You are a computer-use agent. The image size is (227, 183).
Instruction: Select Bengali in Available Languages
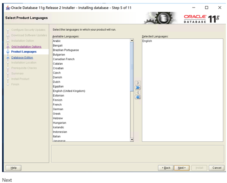91,45
